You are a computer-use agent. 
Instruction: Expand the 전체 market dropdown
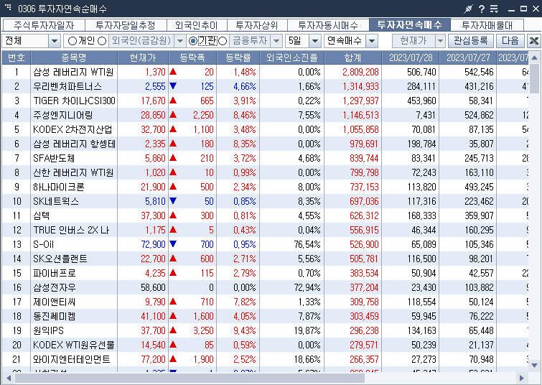[x=55, y=41]
